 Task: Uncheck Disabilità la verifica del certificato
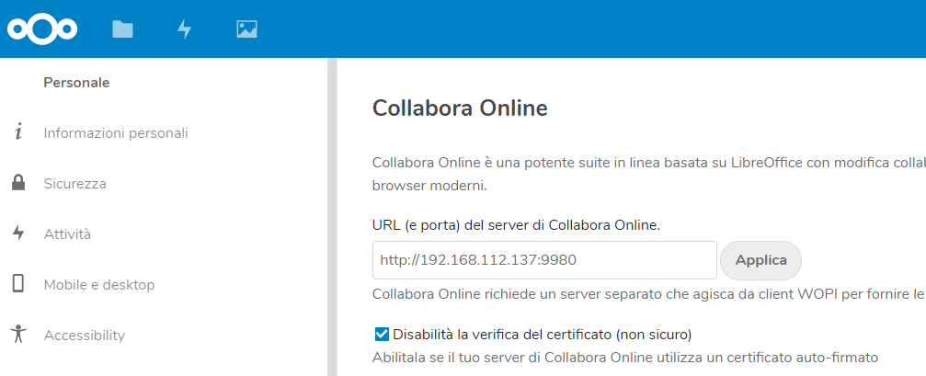click(382, 335)
